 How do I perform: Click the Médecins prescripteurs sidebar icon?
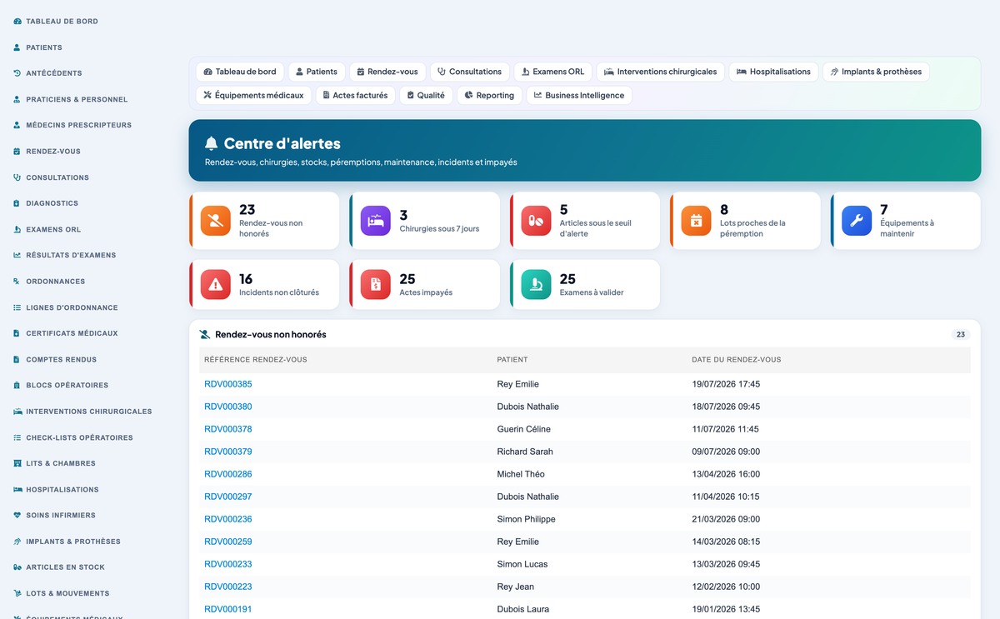17,125
